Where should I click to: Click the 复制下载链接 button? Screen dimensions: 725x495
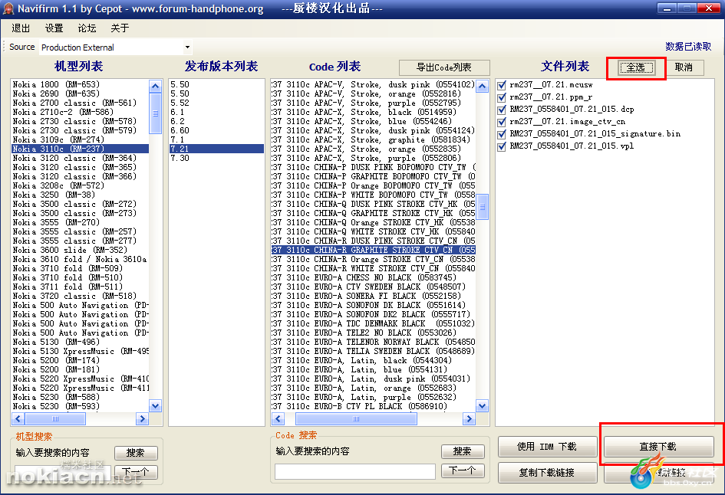(x=547, y=472)
